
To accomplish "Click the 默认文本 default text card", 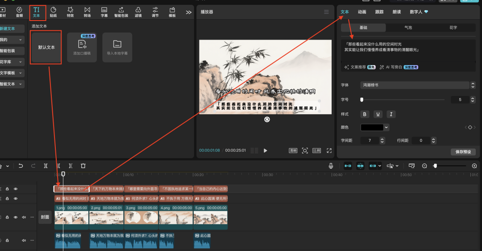I will [46, 47].
